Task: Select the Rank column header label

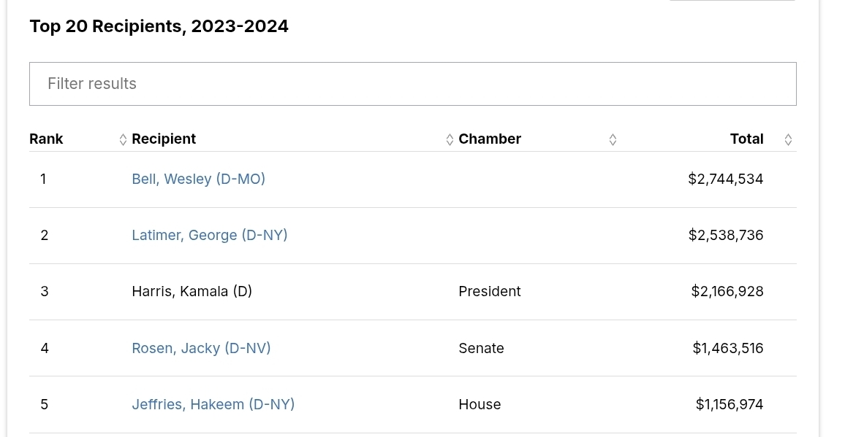Action: pos(46,139)
